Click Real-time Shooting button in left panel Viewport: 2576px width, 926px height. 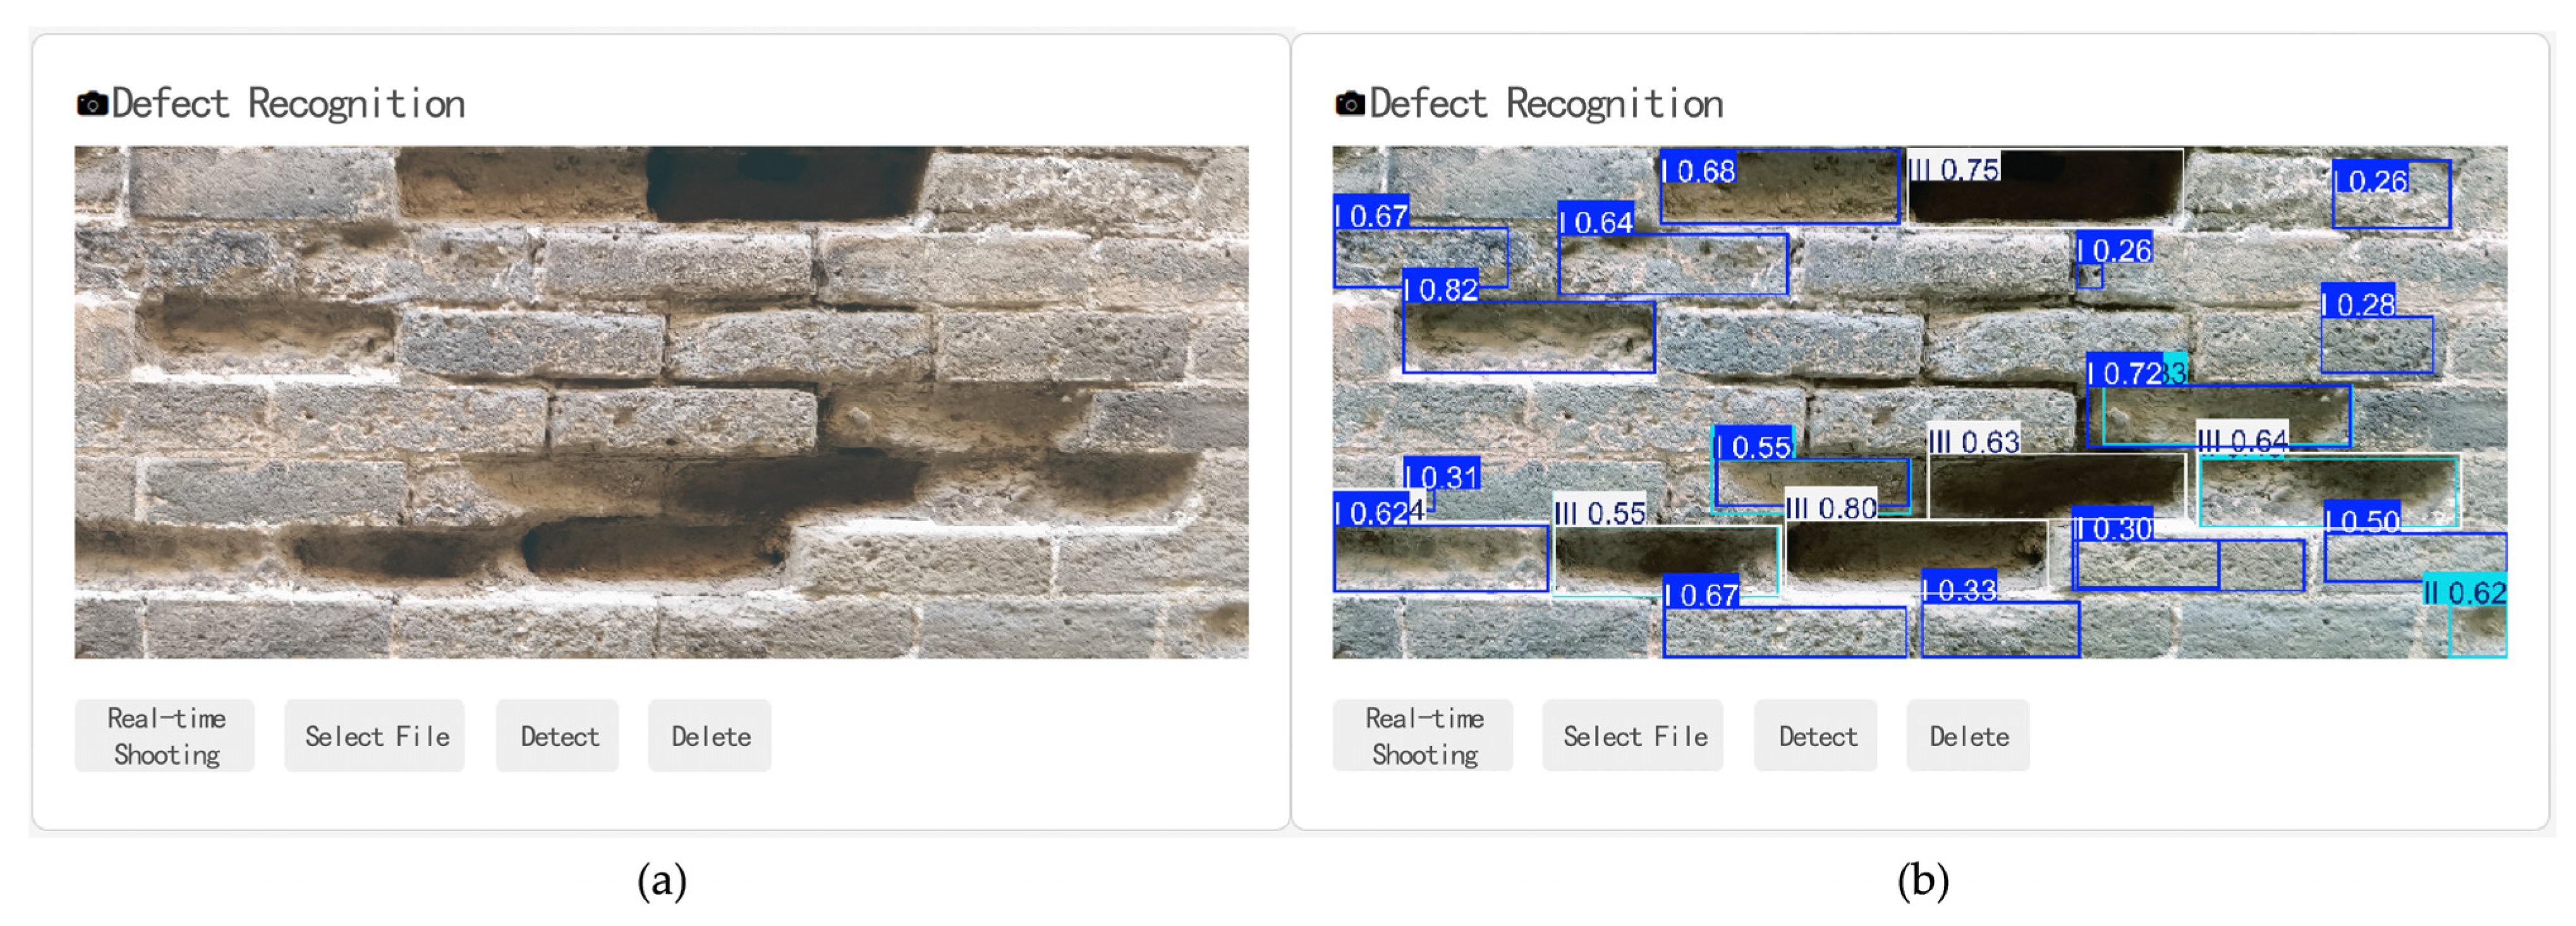165,736
